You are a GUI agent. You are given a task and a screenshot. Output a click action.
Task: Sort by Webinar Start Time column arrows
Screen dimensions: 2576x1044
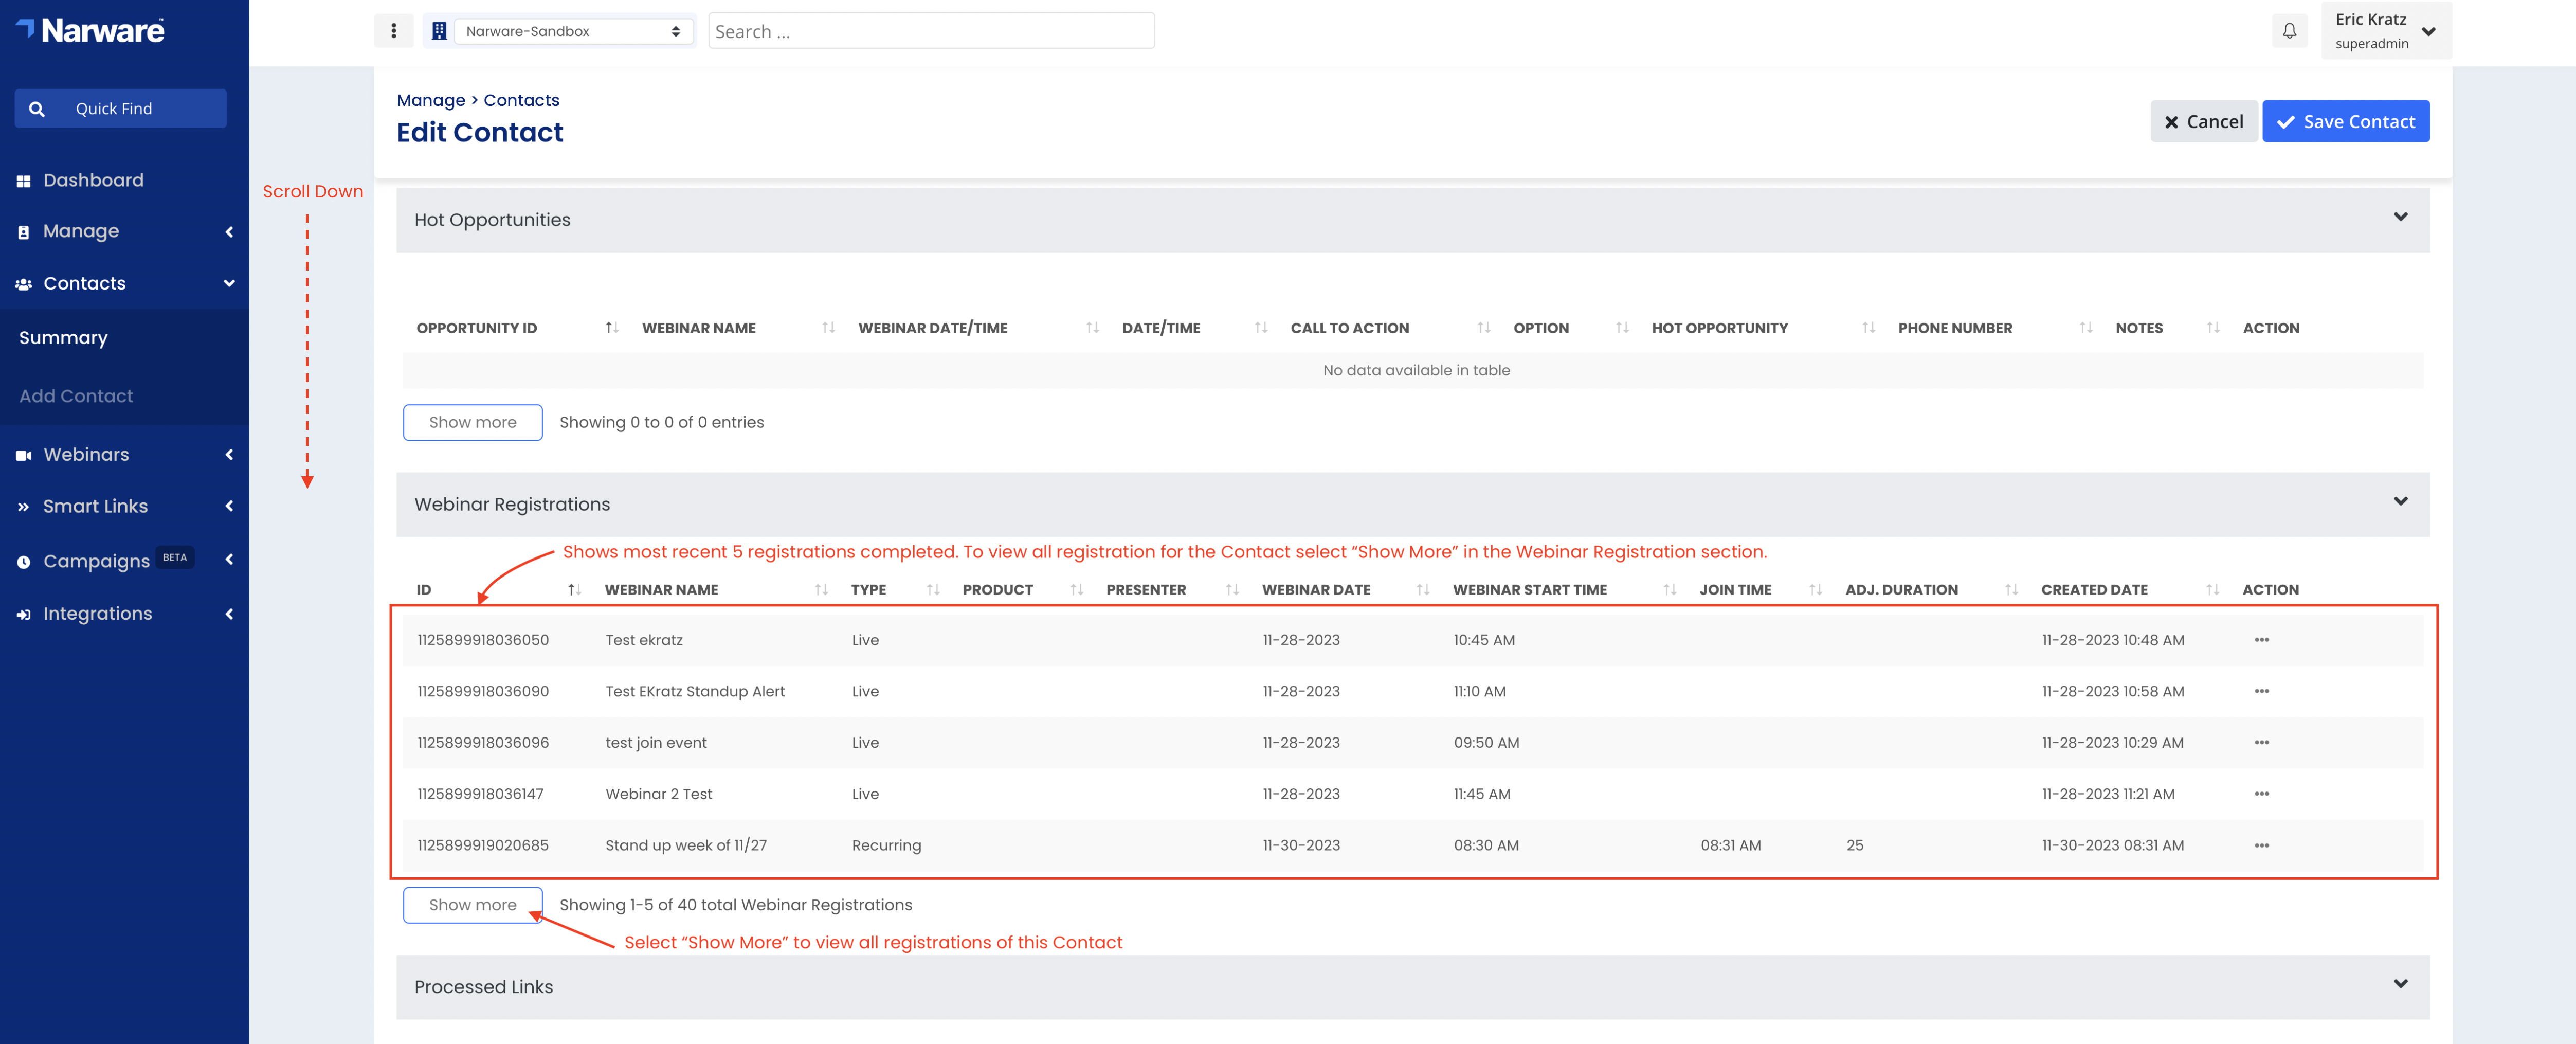[x=1670, y=590]
